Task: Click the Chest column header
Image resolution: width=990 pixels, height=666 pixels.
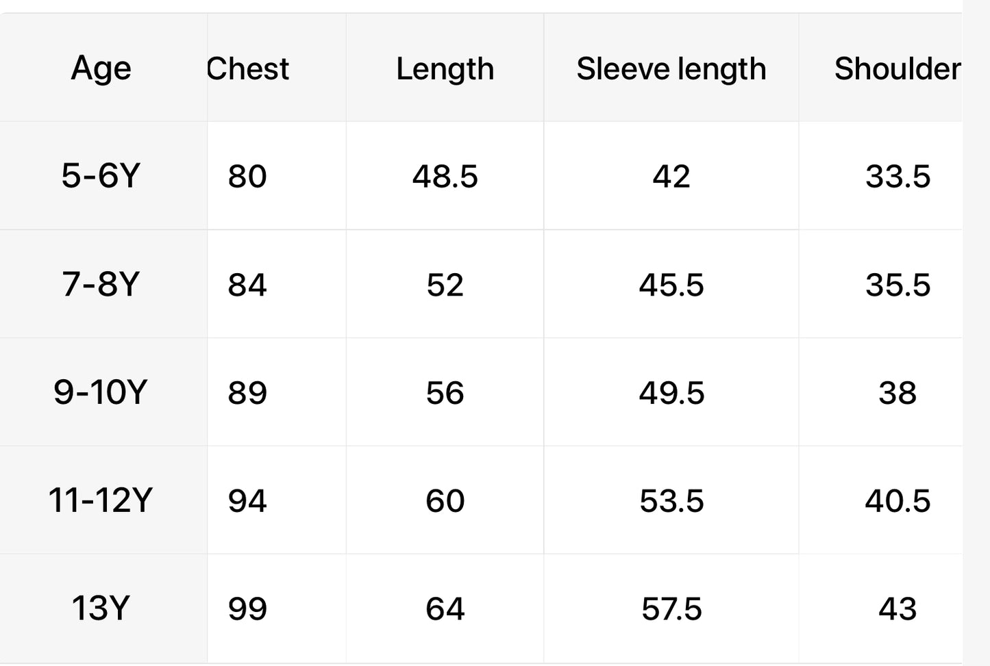Action: (x=248, y=68)
